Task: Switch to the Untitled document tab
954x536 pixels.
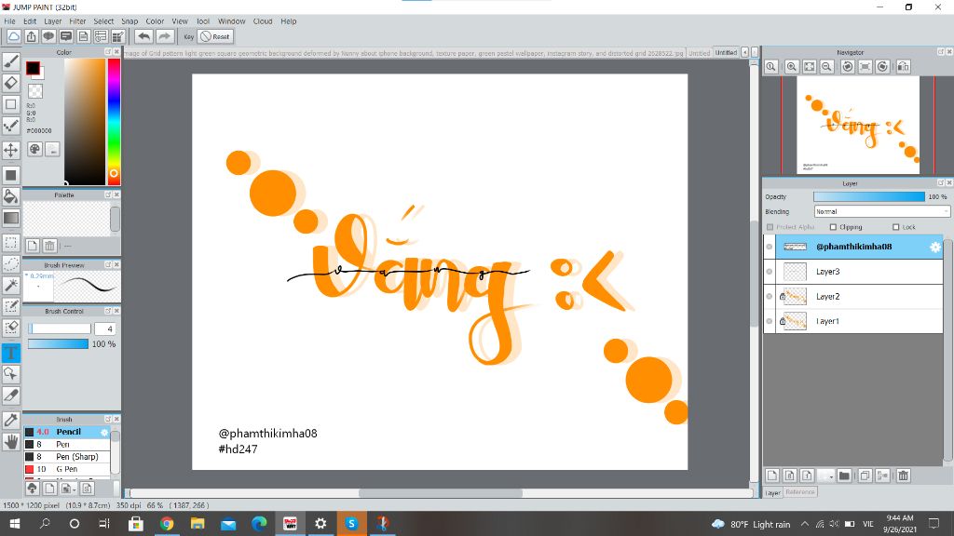Action: (x=726, y=52)
